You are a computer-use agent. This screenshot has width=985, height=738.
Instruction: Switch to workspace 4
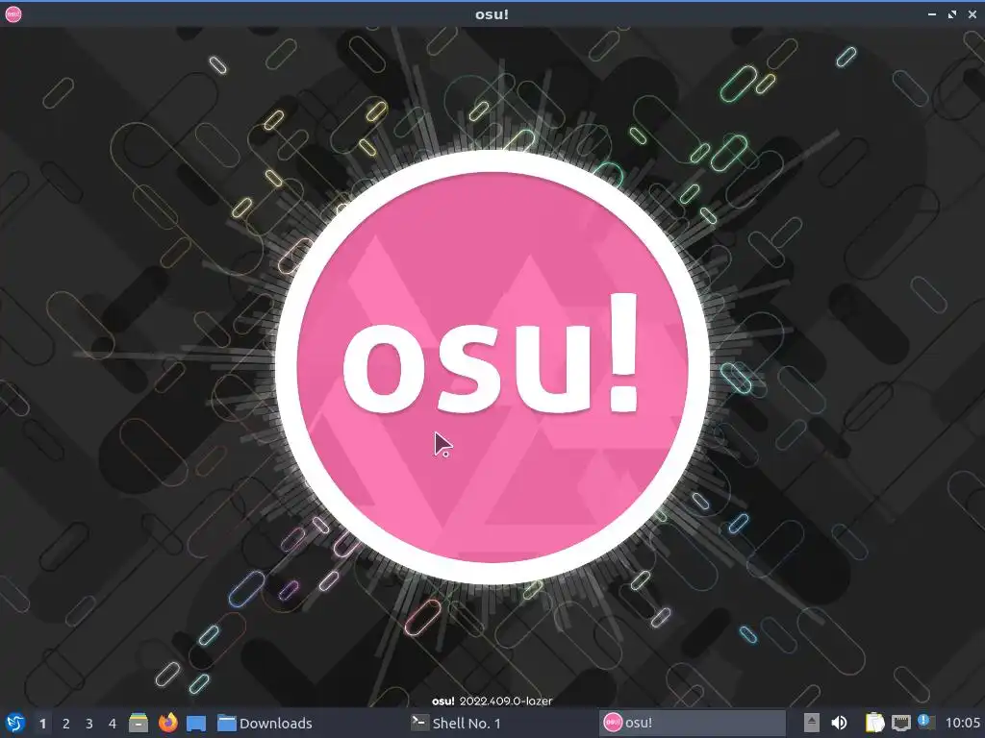tap(113, 724)
